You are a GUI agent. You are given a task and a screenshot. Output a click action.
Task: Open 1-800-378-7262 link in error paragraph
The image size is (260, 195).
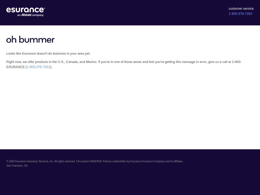(39, 67)
